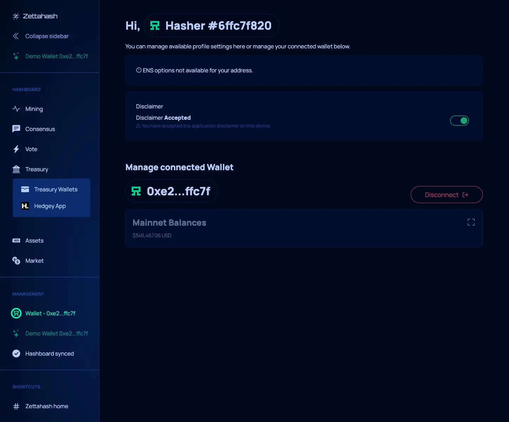Click the sparkle icon in Management Demo Wallet
This screenshot has width=509, height=422.
click(16, 333)
